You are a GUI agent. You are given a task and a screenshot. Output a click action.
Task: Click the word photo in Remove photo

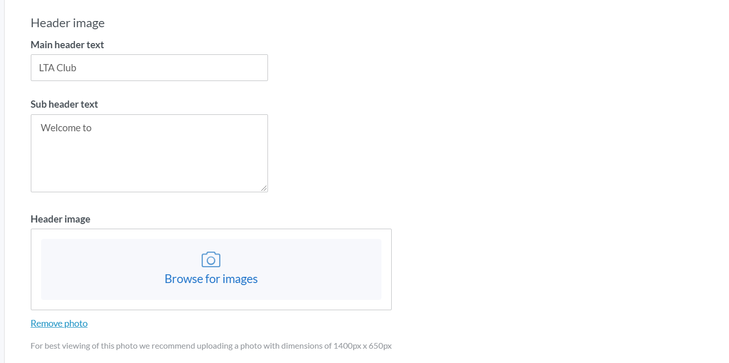[75, 324]
